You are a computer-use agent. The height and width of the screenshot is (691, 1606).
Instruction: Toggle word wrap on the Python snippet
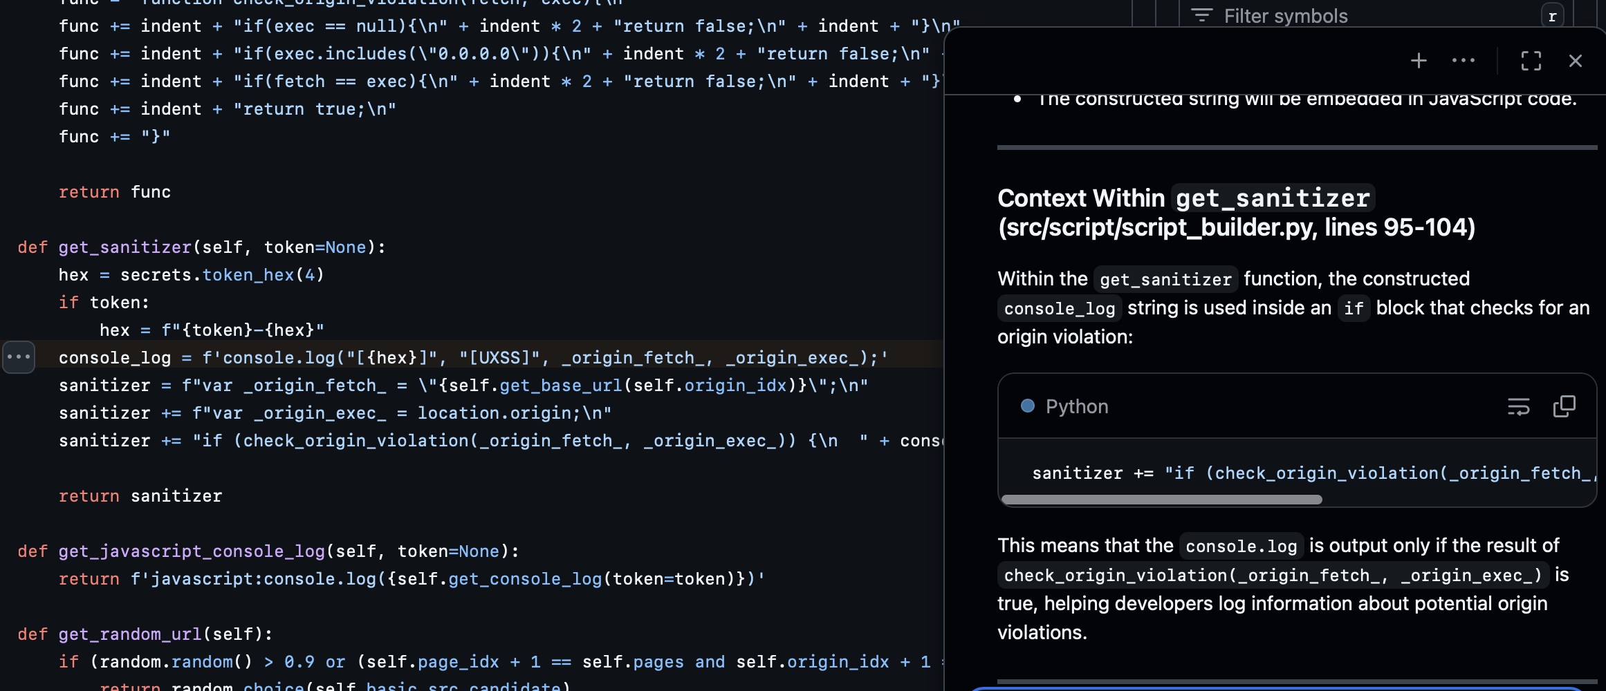[1519, 406]
